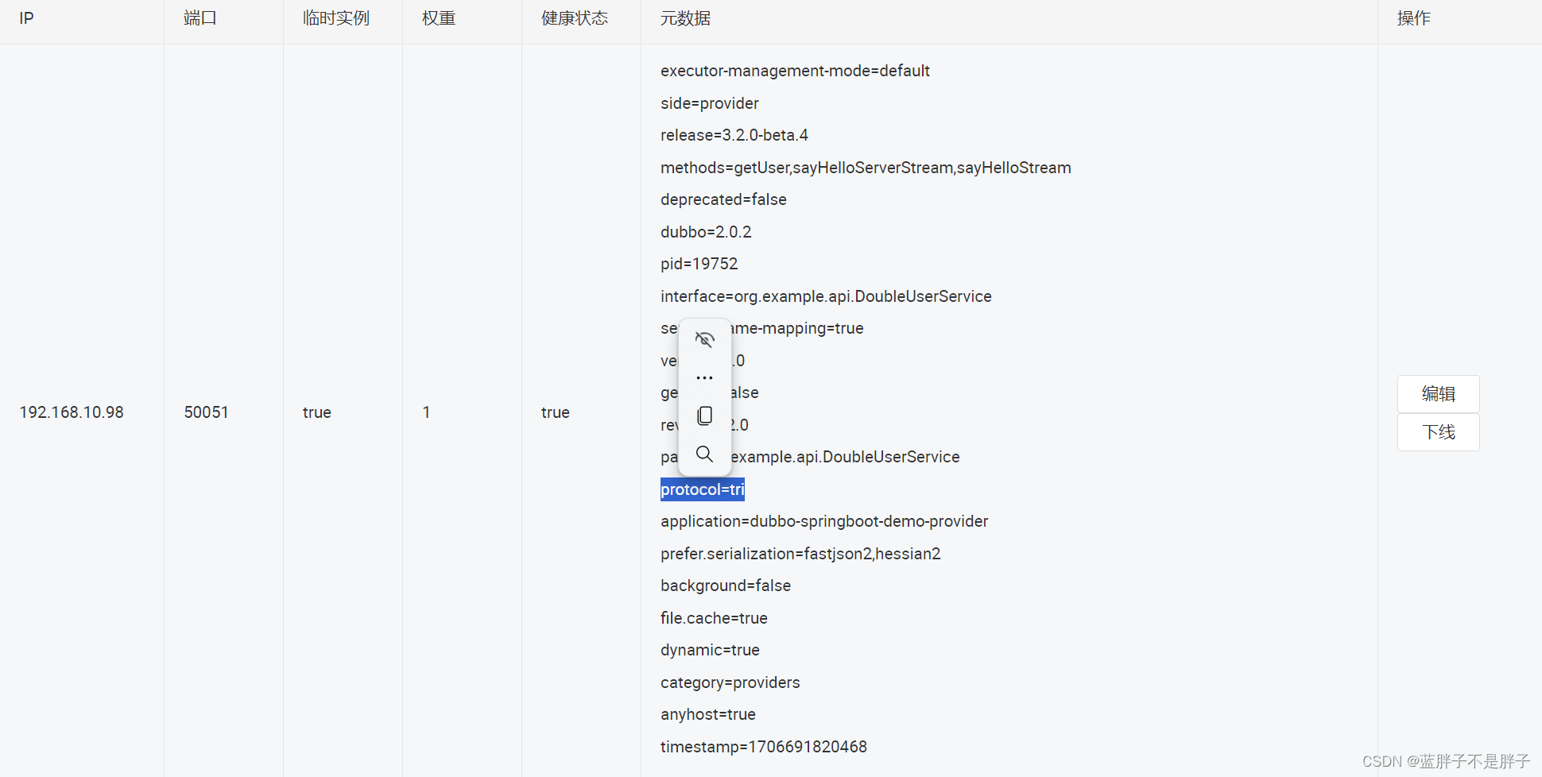Click the 操作 column header
The height and width of the screenshot is (777, 1542).
coord(1414,18)
